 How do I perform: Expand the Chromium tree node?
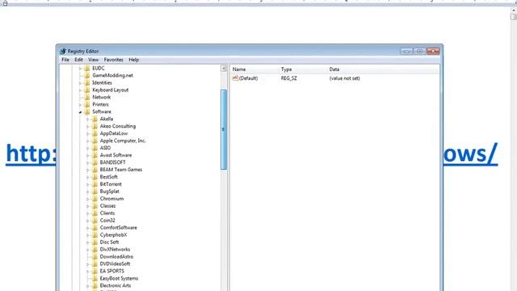click(x=88, y=200)
